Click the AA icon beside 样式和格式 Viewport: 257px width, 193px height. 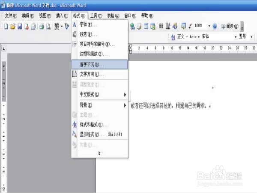pos(75,124)
